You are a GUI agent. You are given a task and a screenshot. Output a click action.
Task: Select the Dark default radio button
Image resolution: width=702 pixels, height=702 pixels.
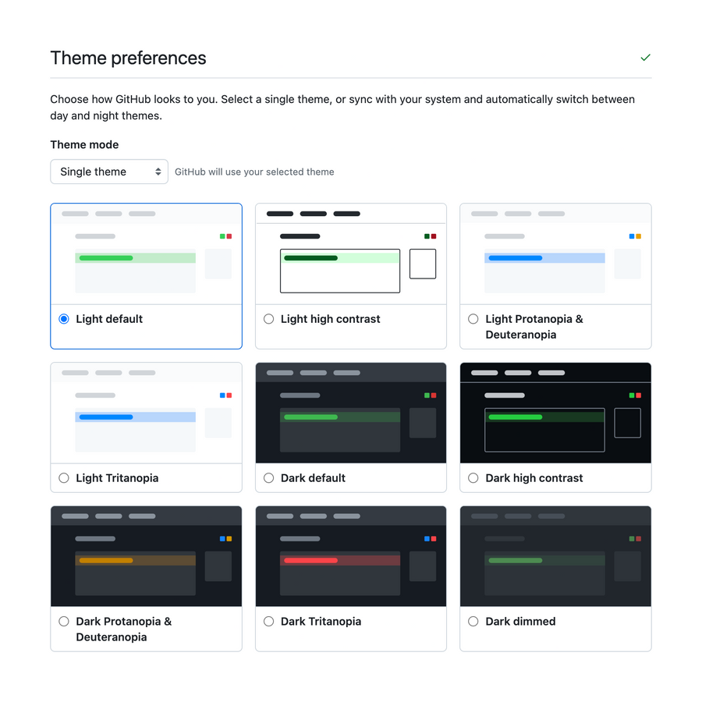pos(268,477)
